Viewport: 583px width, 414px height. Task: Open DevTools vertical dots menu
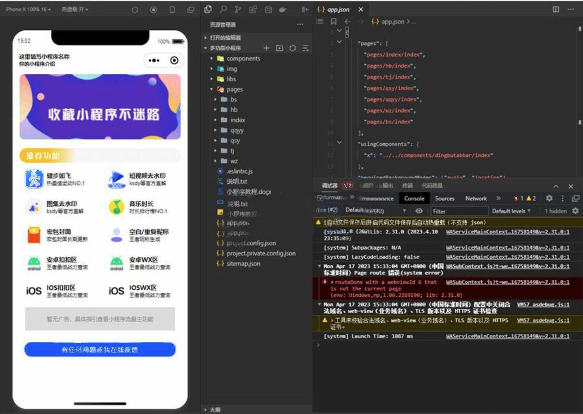pyautogui.click(x=562, y=198)
